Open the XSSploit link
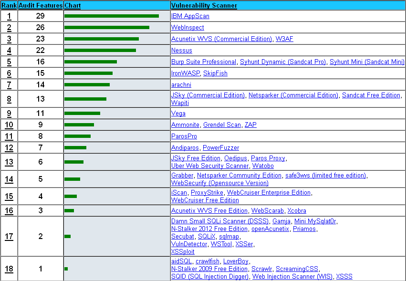This screenshot has width=406, height=281. [x=183, y=252]
